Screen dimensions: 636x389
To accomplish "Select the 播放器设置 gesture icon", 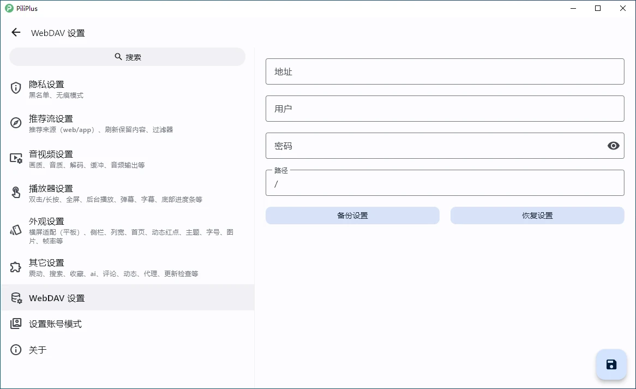I will pyautogui.click(x=16, y=192).
